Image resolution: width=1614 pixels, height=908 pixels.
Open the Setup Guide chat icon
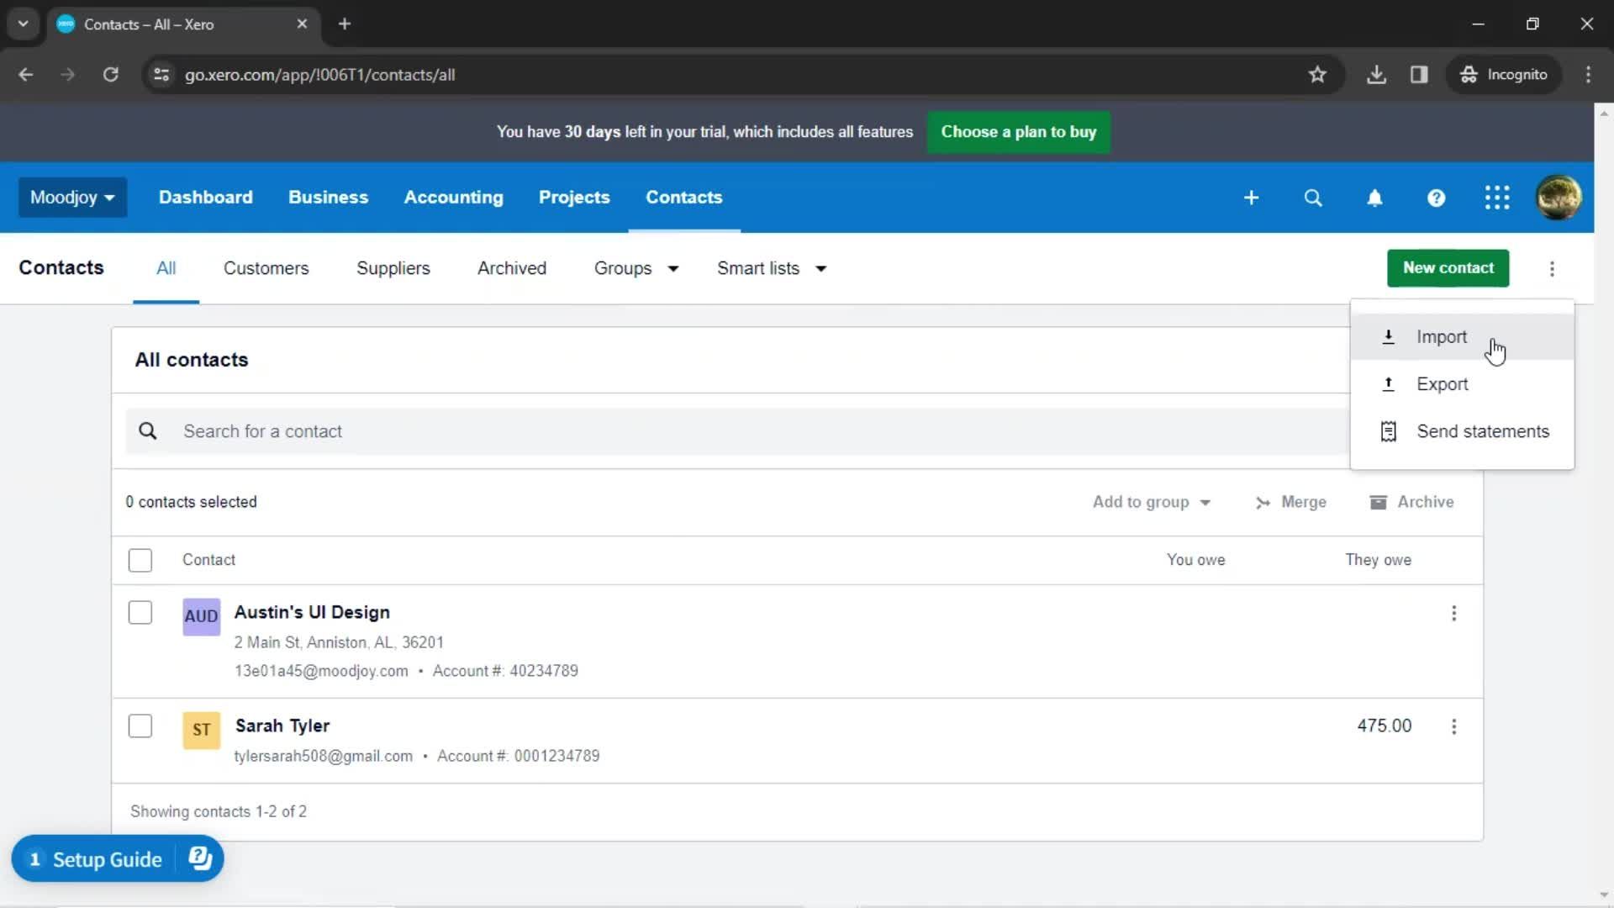pos(200,858)
